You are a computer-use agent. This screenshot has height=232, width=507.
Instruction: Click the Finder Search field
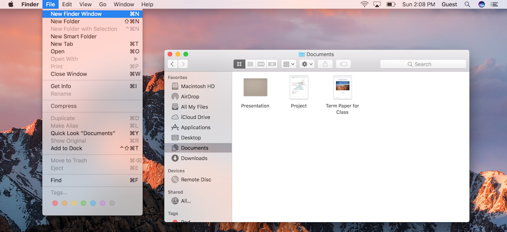click(x=423, y=64)
